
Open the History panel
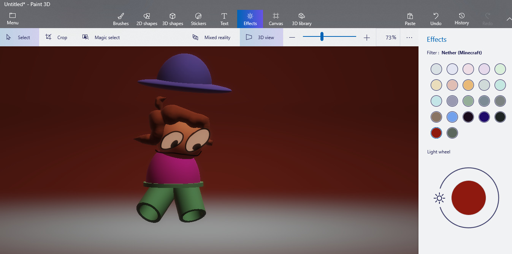coord(461,19)
